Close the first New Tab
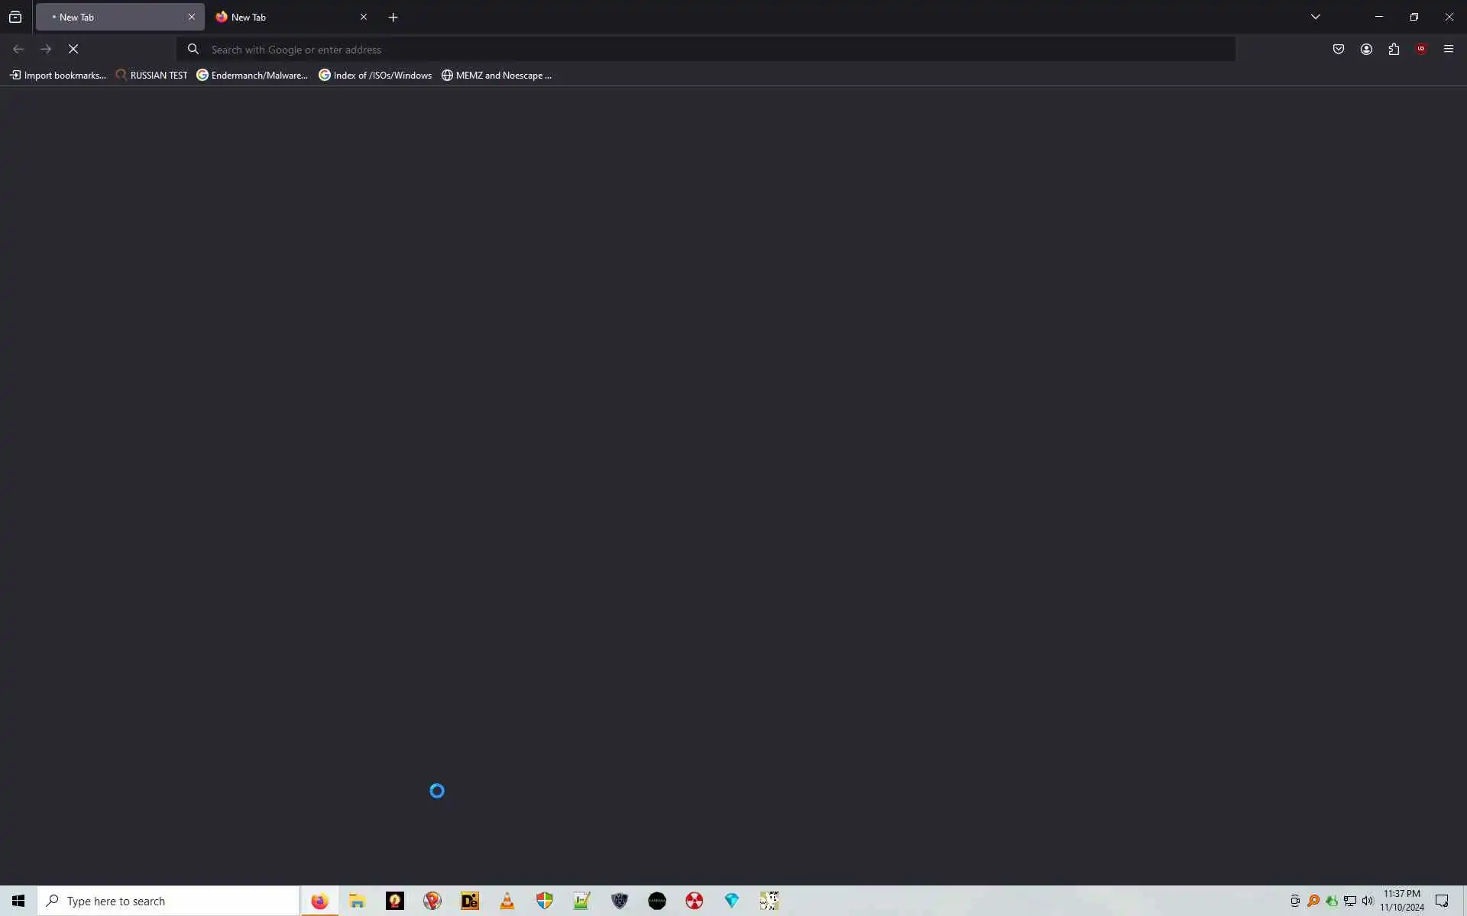This screenshot has height=916, width=1467. pyautogui.click(x=191, y=17)
